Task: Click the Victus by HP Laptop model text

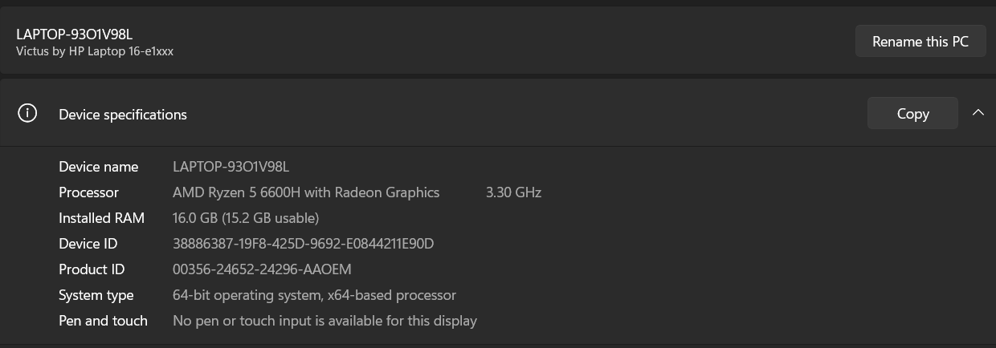Action: [95, 51]
